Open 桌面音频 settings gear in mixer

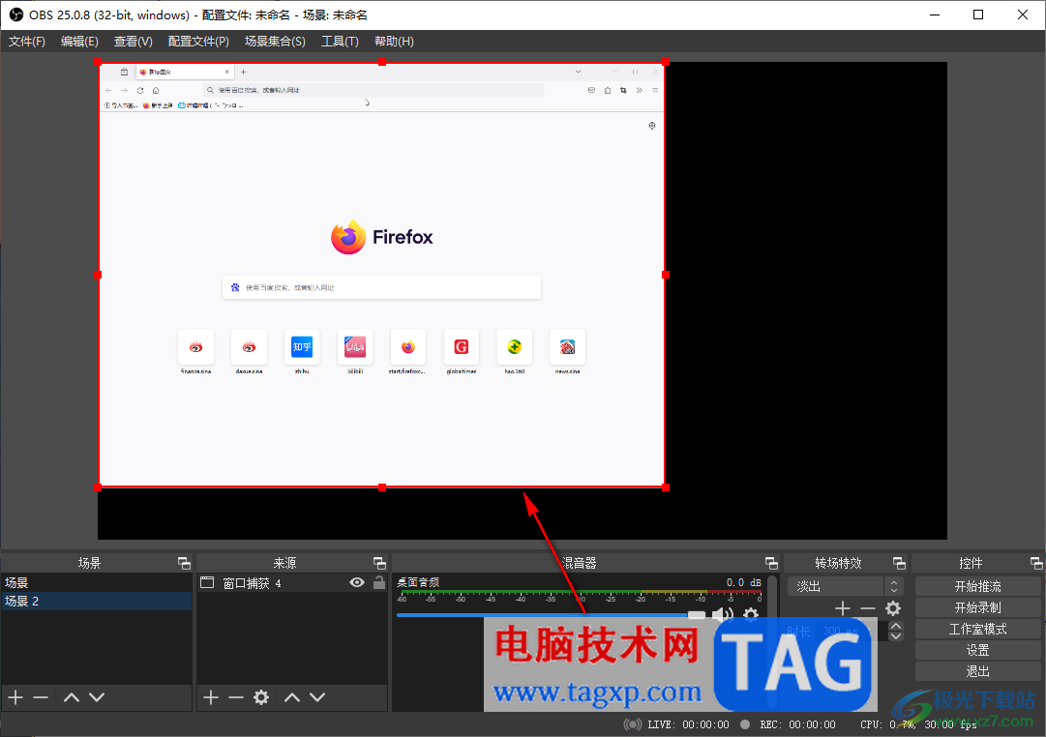751,614
